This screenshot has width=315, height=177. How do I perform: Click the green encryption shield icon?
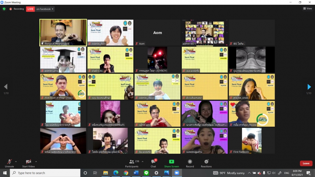point(4,9)
